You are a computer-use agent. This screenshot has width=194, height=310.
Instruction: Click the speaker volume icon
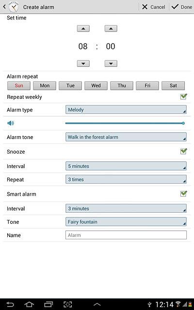(x=11, y=123)
